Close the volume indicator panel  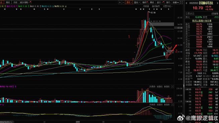point(172,87)
